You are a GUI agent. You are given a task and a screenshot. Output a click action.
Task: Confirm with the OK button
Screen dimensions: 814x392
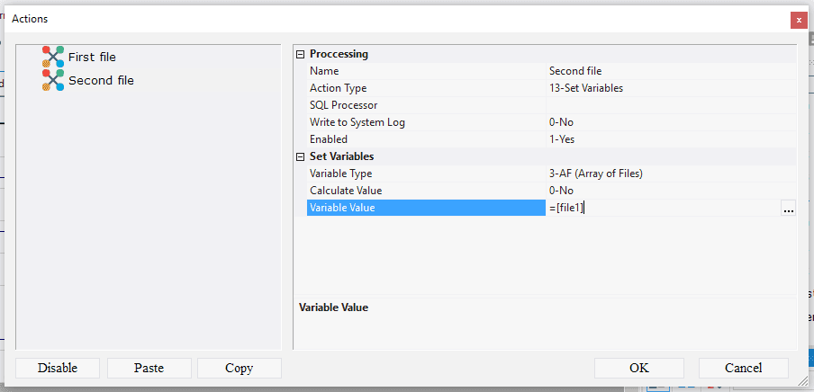(638, 368)
